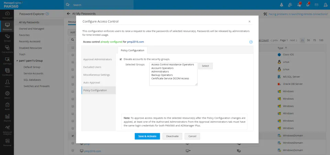This screenshot has width=330, height=155.
Task: Click the help icon in Access Control dialog
Action: (x=251, y=42)
